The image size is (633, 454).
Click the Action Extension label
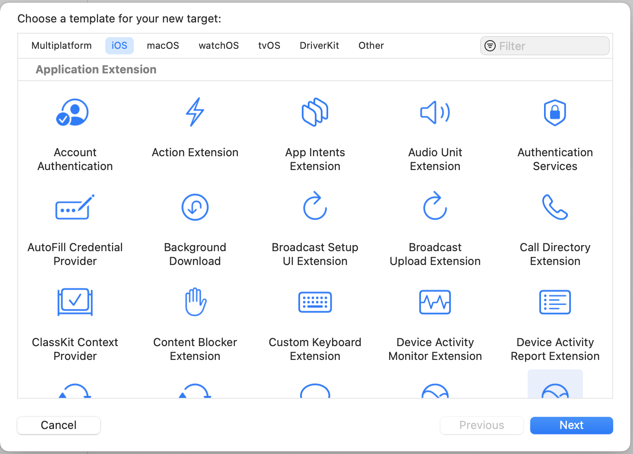point(195,152)
